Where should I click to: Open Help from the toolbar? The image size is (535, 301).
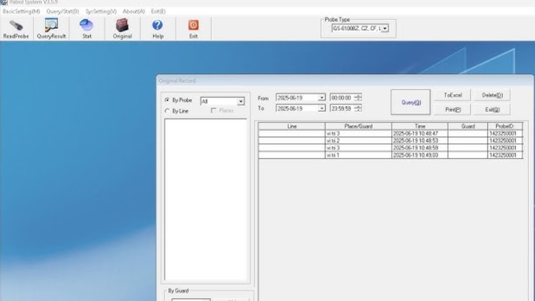(158, 27)
